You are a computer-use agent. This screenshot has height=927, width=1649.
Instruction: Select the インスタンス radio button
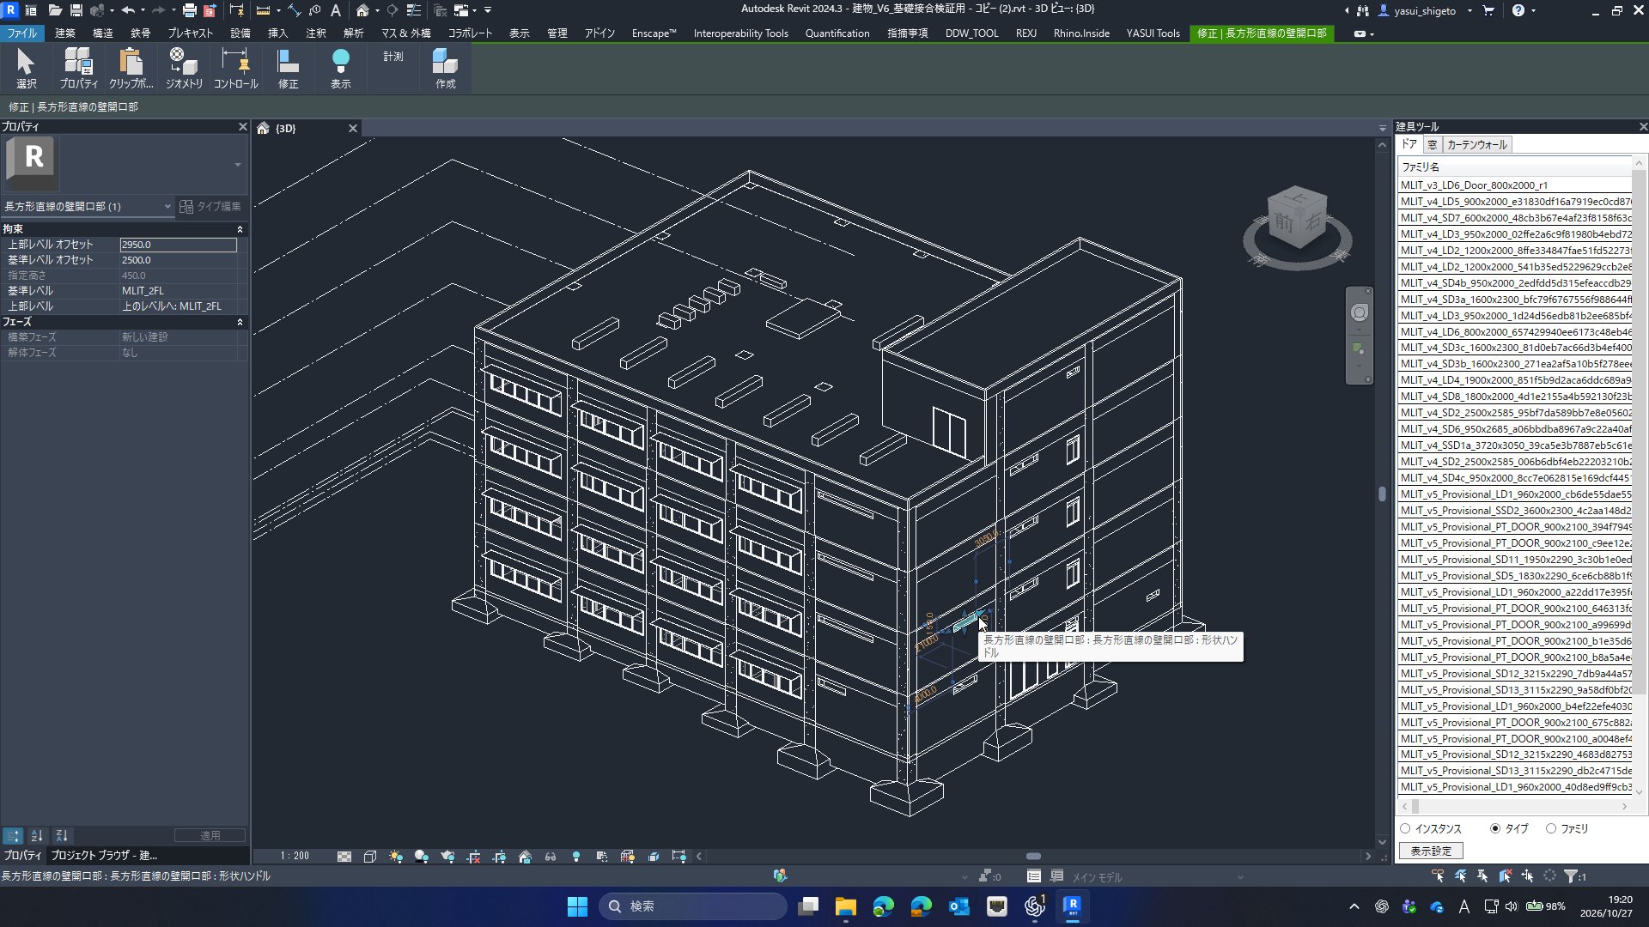1406,829
